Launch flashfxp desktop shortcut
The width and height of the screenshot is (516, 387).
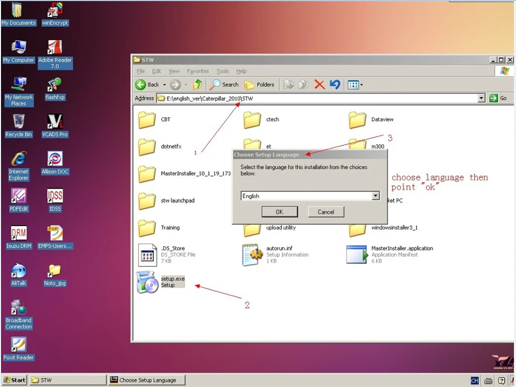pyautogui.click(x=55, y=89)
